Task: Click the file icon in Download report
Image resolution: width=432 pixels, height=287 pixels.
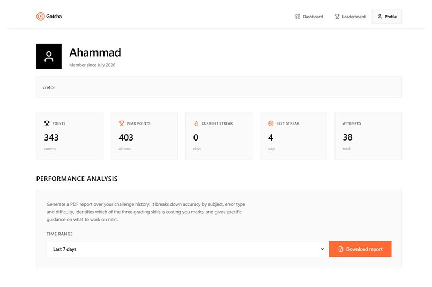Action: tap(341, 249)
